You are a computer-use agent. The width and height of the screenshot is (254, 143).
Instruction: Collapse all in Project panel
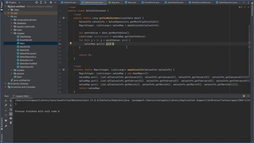pyautogui.click(x=45, y=2)
